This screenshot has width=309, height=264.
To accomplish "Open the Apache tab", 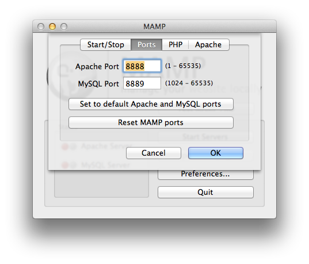I will tap(209, 44).
